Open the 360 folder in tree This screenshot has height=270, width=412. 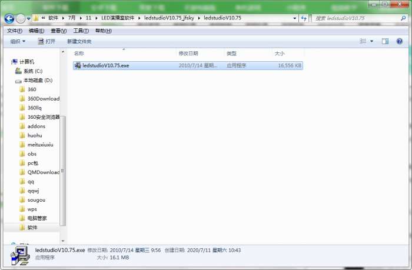coord(32,89)
